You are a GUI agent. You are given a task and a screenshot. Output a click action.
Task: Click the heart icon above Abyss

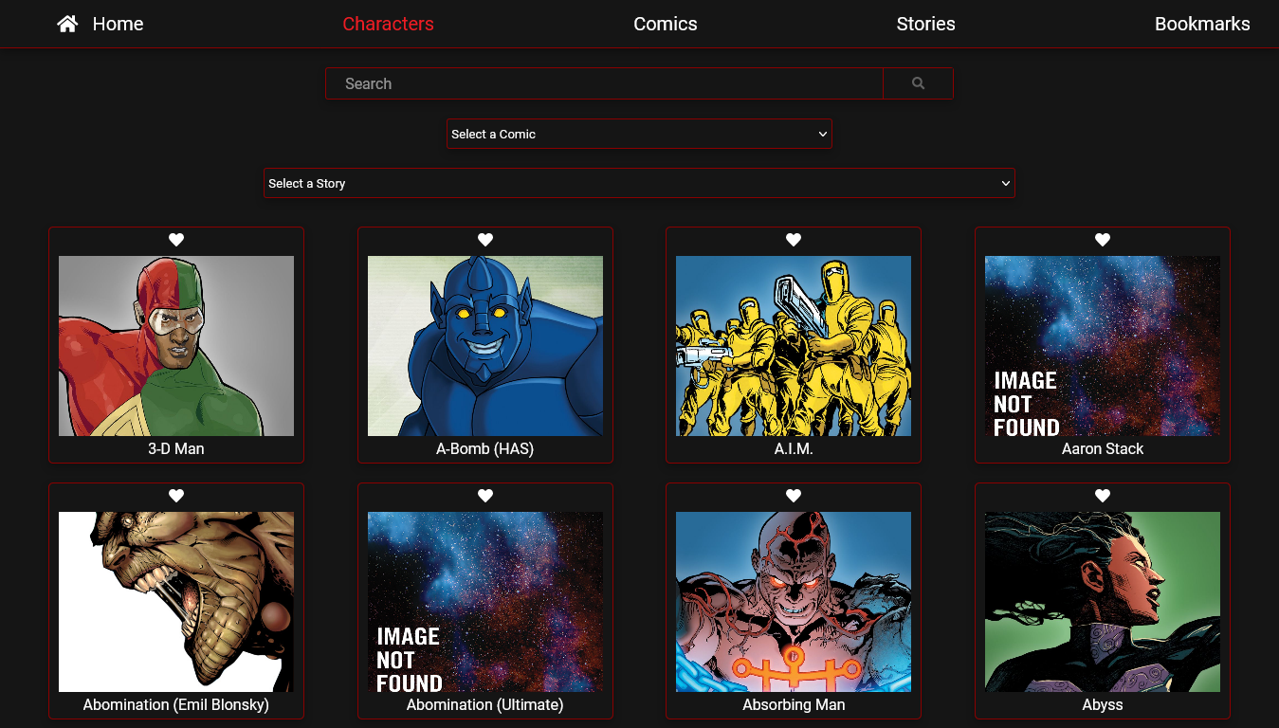[1102, 495]
